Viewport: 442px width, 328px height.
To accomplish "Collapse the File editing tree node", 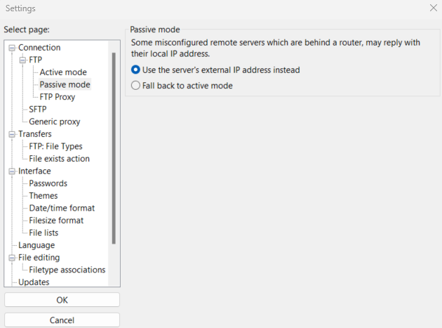I will 11,257.
